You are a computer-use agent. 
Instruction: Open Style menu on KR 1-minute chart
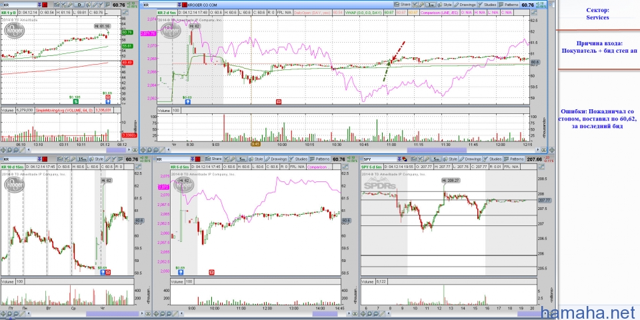pos(445,5)
